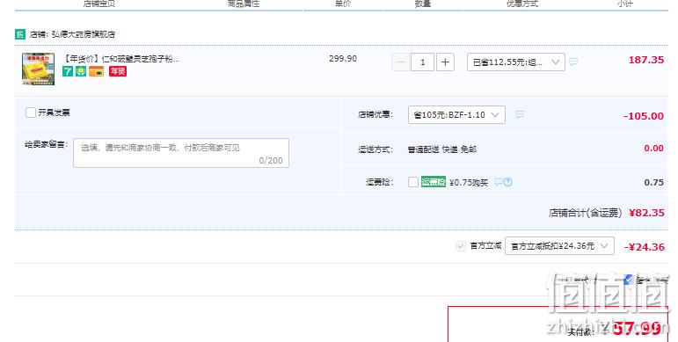Tick the 运费险 shipping insurance checkbox
Image resolution: width=678 pixels, height=342 pixels.
413,182
